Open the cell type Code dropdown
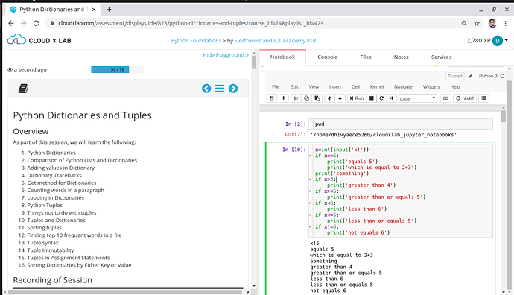514x295 pixels. click(x=418, y=98)
